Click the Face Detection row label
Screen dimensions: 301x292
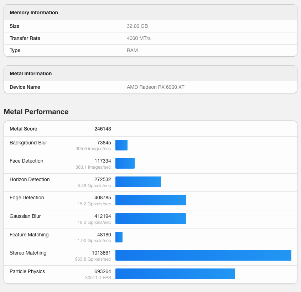click(26, 161)
